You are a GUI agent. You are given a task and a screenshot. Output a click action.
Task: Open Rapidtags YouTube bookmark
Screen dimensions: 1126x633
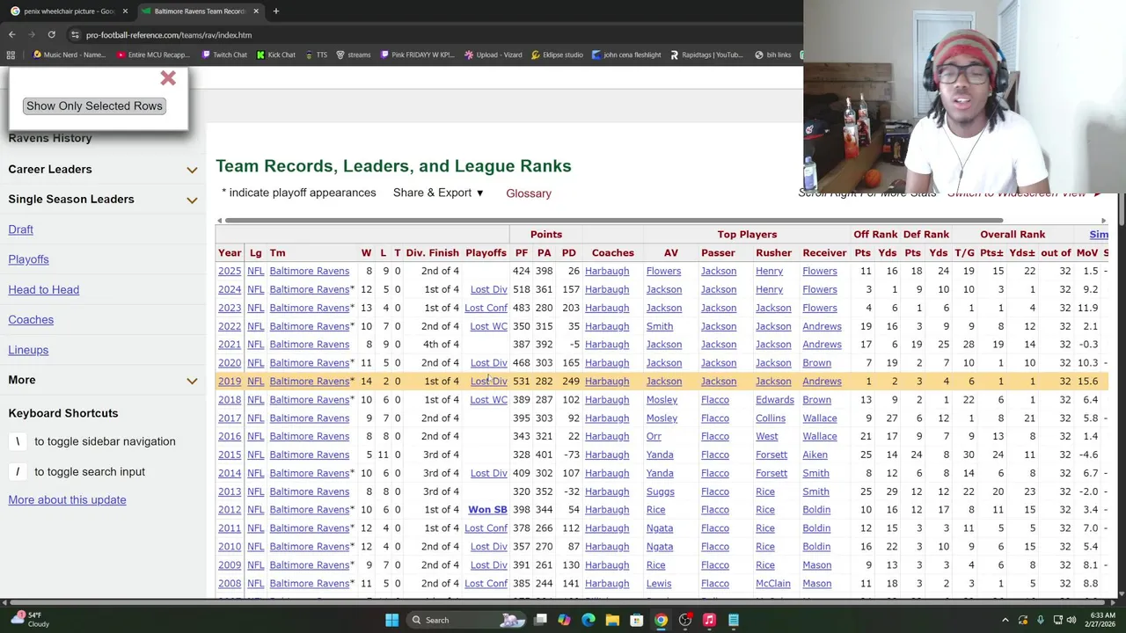click(x=706, y=55)
